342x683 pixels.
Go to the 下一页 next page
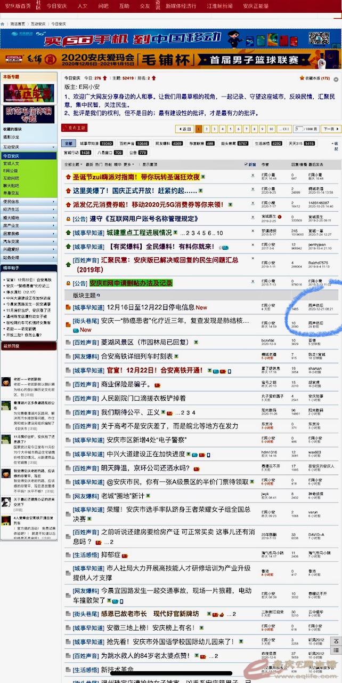coord(330,129)
